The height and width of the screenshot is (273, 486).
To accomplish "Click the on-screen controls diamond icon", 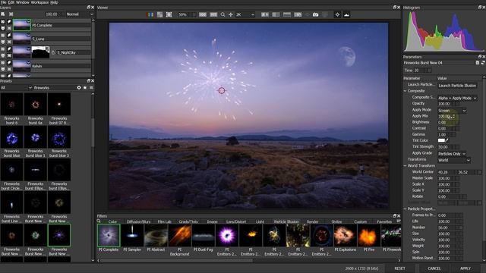I will (337, 14).
